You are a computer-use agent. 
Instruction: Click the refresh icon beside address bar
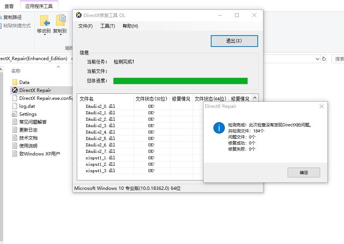[x=324, y=59]
